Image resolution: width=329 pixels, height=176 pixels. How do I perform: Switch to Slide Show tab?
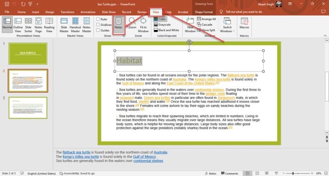pyautogui.click(x=109, y=12)
